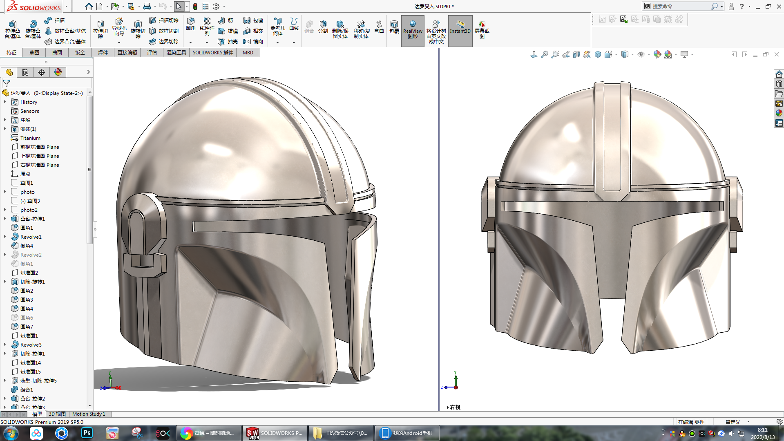Image resolution: width=784 pixels, height=441 pixels.
Task: Open the Reference Geometry (参考几何体) dropdown arrow
Action: 277,43
